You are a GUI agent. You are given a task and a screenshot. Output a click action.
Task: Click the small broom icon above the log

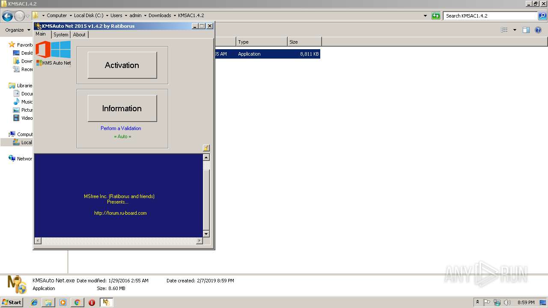point(206,148)
